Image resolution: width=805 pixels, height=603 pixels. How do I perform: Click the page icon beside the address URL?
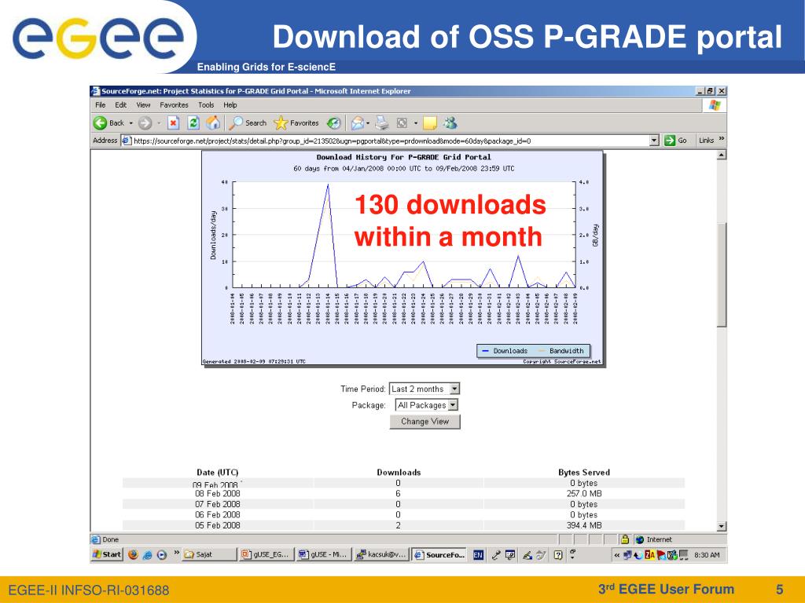click(127, 141)
